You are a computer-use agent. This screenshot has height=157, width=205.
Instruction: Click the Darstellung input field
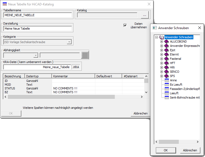[x=38, y=29]
